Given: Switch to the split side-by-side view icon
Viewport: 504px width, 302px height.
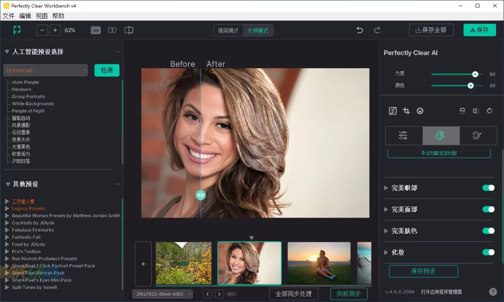Looking at the screenshot, I should point(112,30).
